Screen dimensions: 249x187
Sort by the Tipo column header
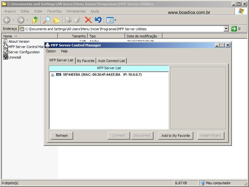pyautogui.click(x=106, y=36)
